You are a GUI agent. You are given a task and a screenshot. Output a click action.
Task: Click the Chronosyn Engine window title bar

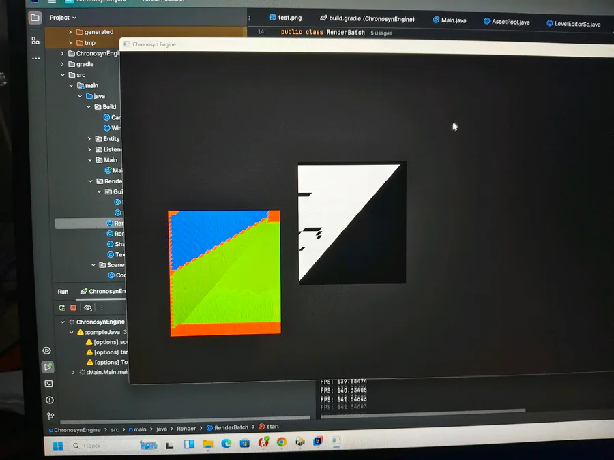tap(366, 46)
